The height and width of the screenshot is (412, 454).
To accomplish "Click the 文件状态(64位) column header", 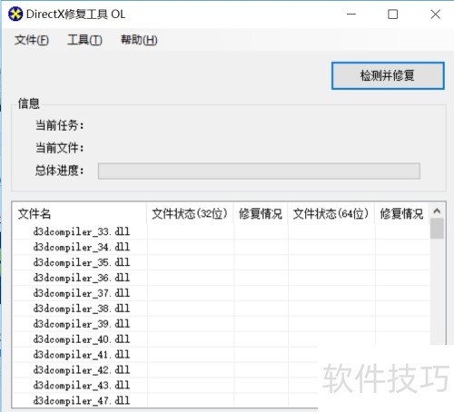I will coord(331,214).
